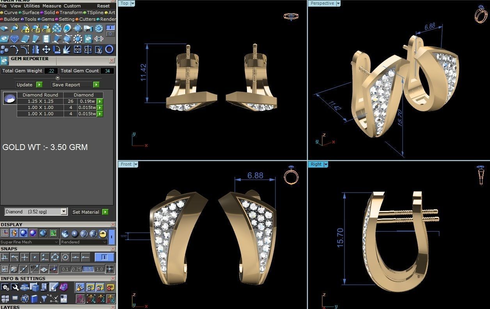The width and height of the screenshot is (490, 309).
Task: Open the wrench options icon
Action: (x=15, y=287)
